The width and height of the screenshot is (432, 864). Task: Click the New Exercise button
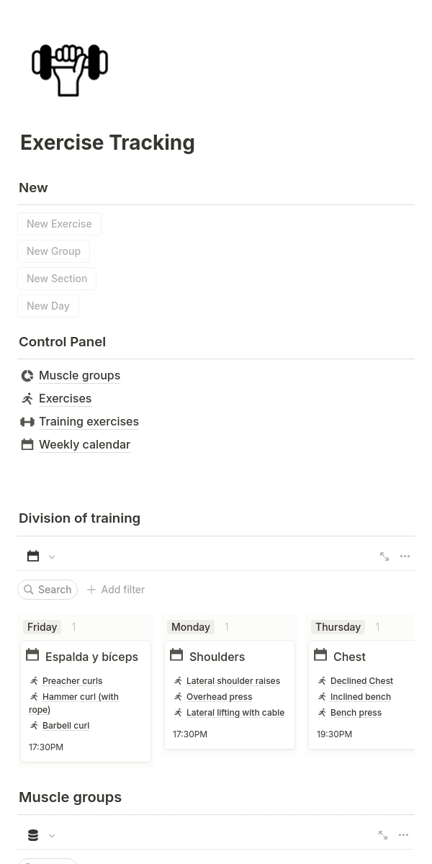[59, 224]
